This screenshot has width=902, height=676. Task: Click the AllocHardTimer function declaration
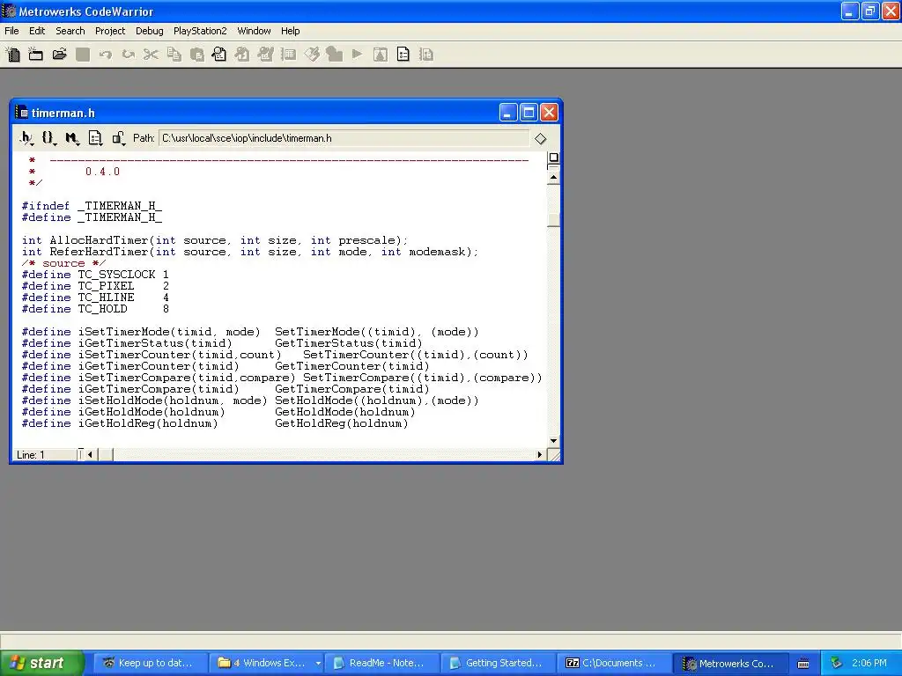tap(215, 240)
